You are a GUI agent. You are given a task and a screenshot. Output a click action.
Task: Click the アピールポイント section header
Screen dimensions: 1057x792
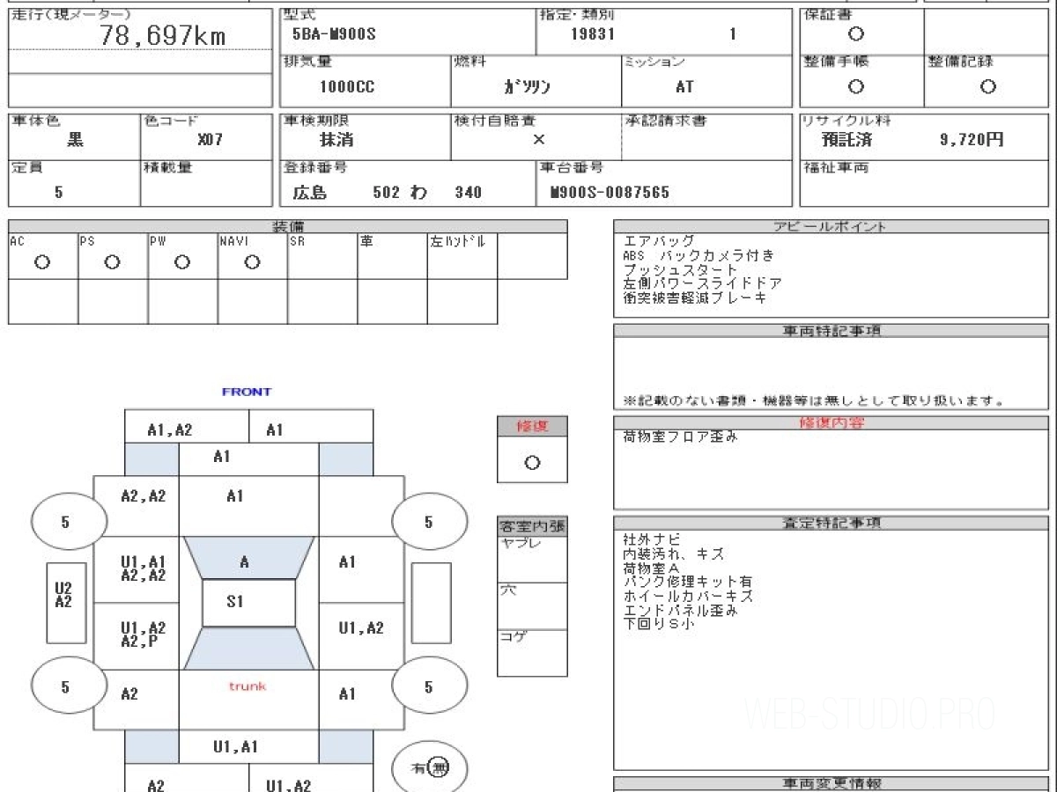point(831,226)
